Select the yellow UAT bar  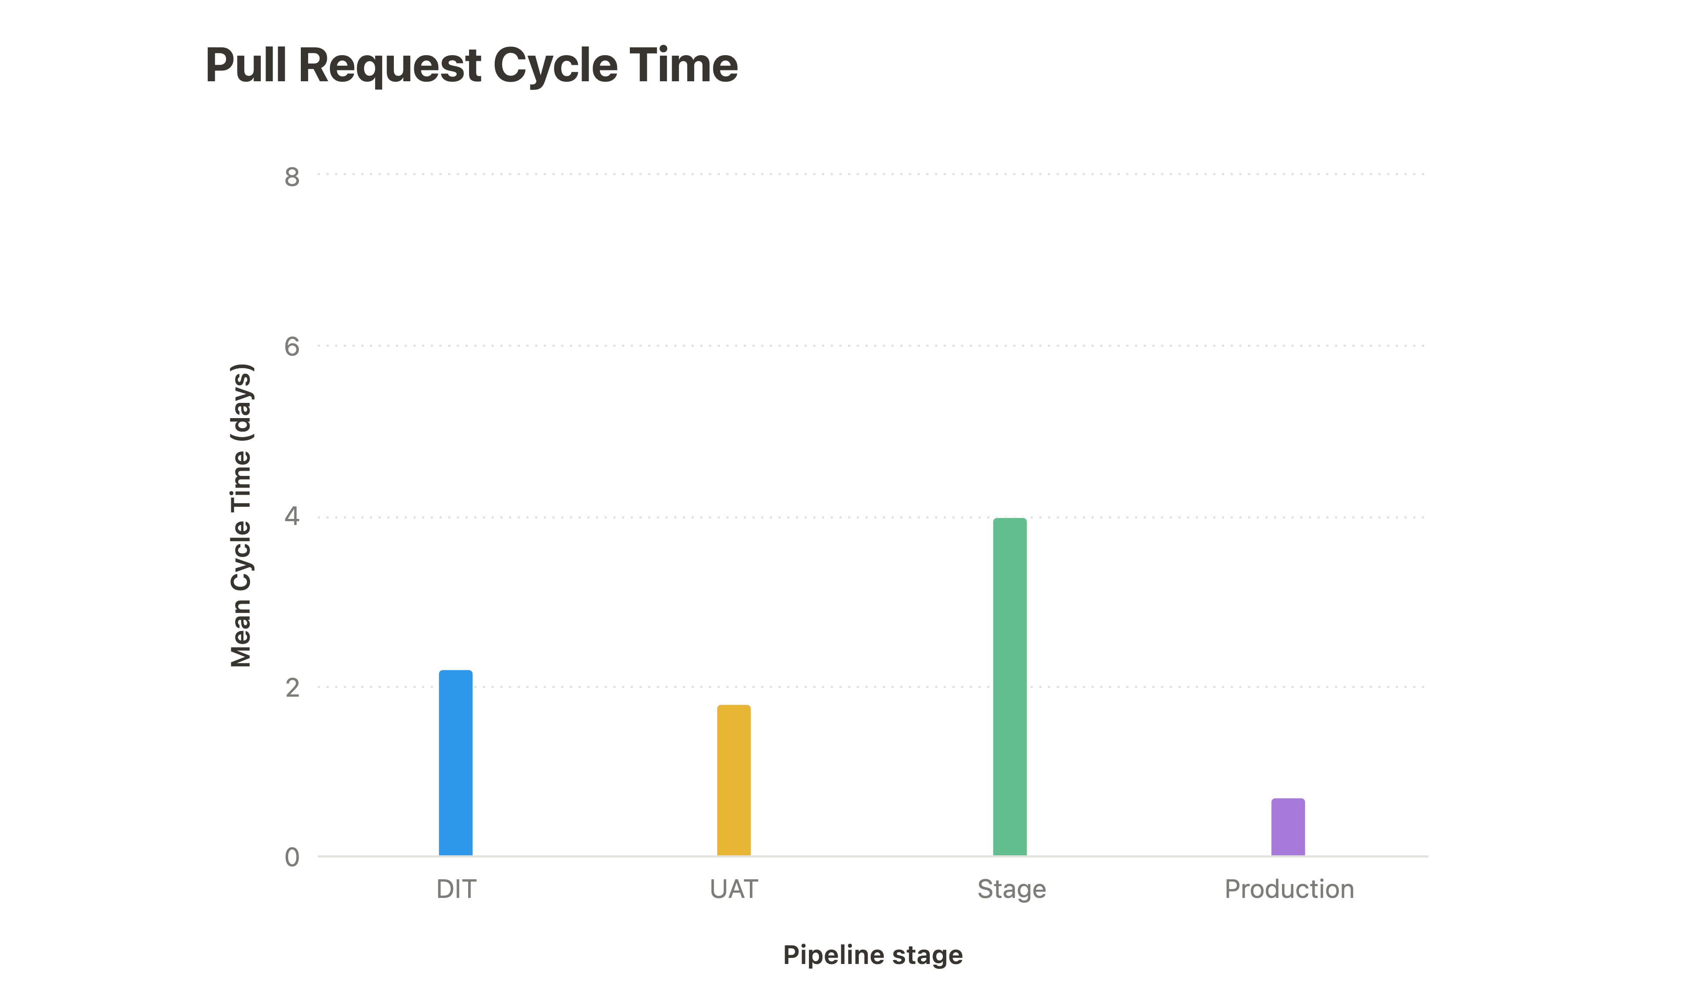coord(734,781)
